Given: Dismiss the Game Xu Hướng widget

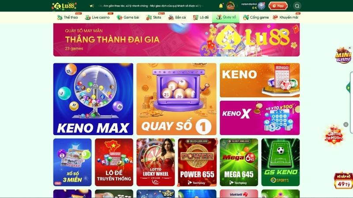Looking at the screenshot, I should click(x=346, y=125).
